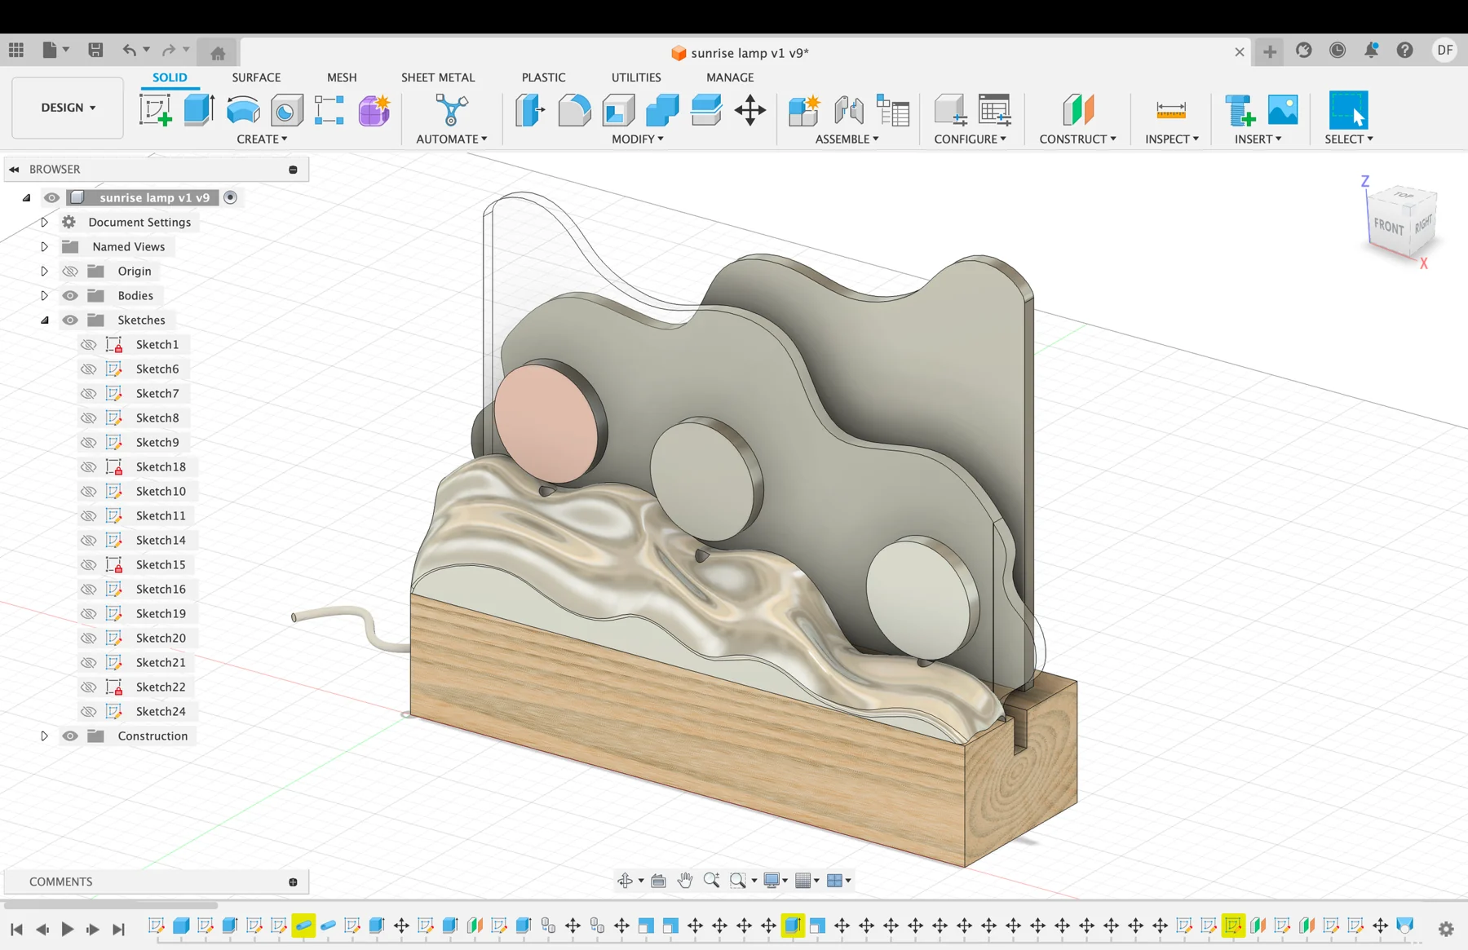Select Sketch16 in the browser
Viewport: 1468px width, 950px height.
pyautogui.click(x=161, y=589)
